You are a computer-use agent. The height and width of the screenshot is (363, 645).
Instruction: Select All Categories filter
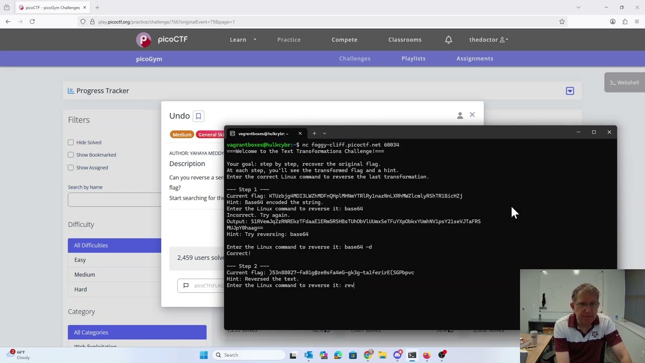pos(137,332)
